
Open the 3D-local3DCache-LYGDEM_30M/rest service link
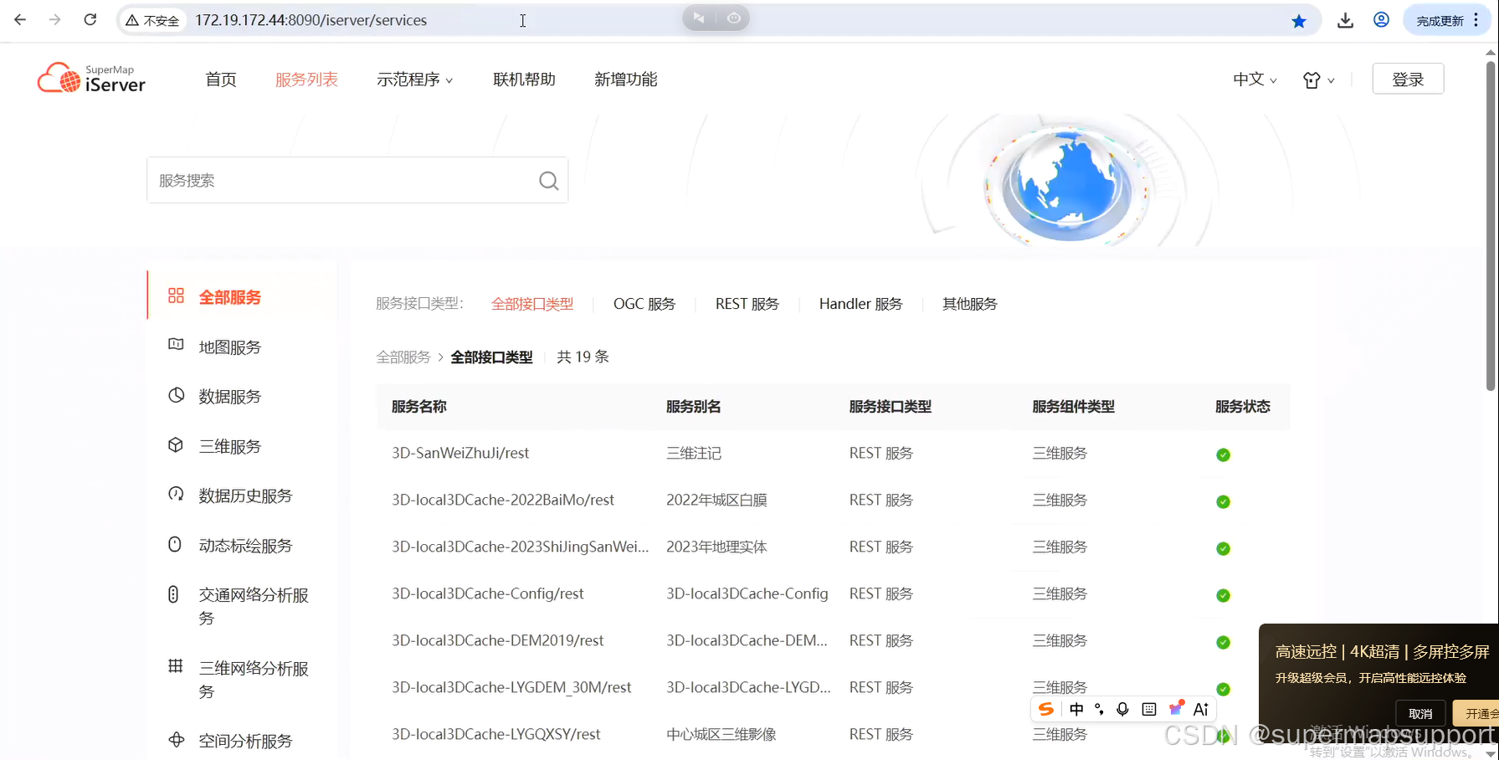(x=511, y=687)
